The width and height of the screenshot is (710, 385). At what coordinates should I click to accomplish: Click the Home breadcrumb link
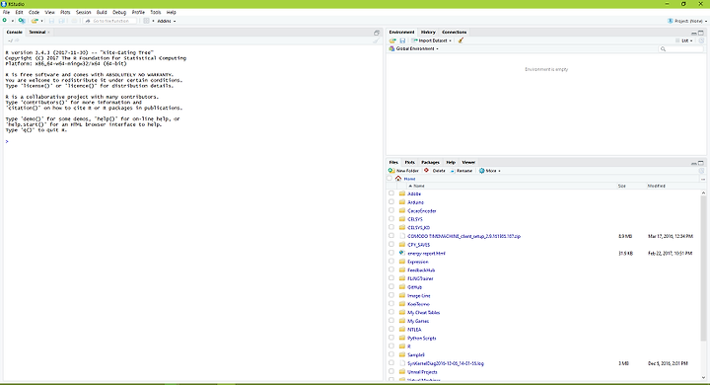click(x=409, y=179)
